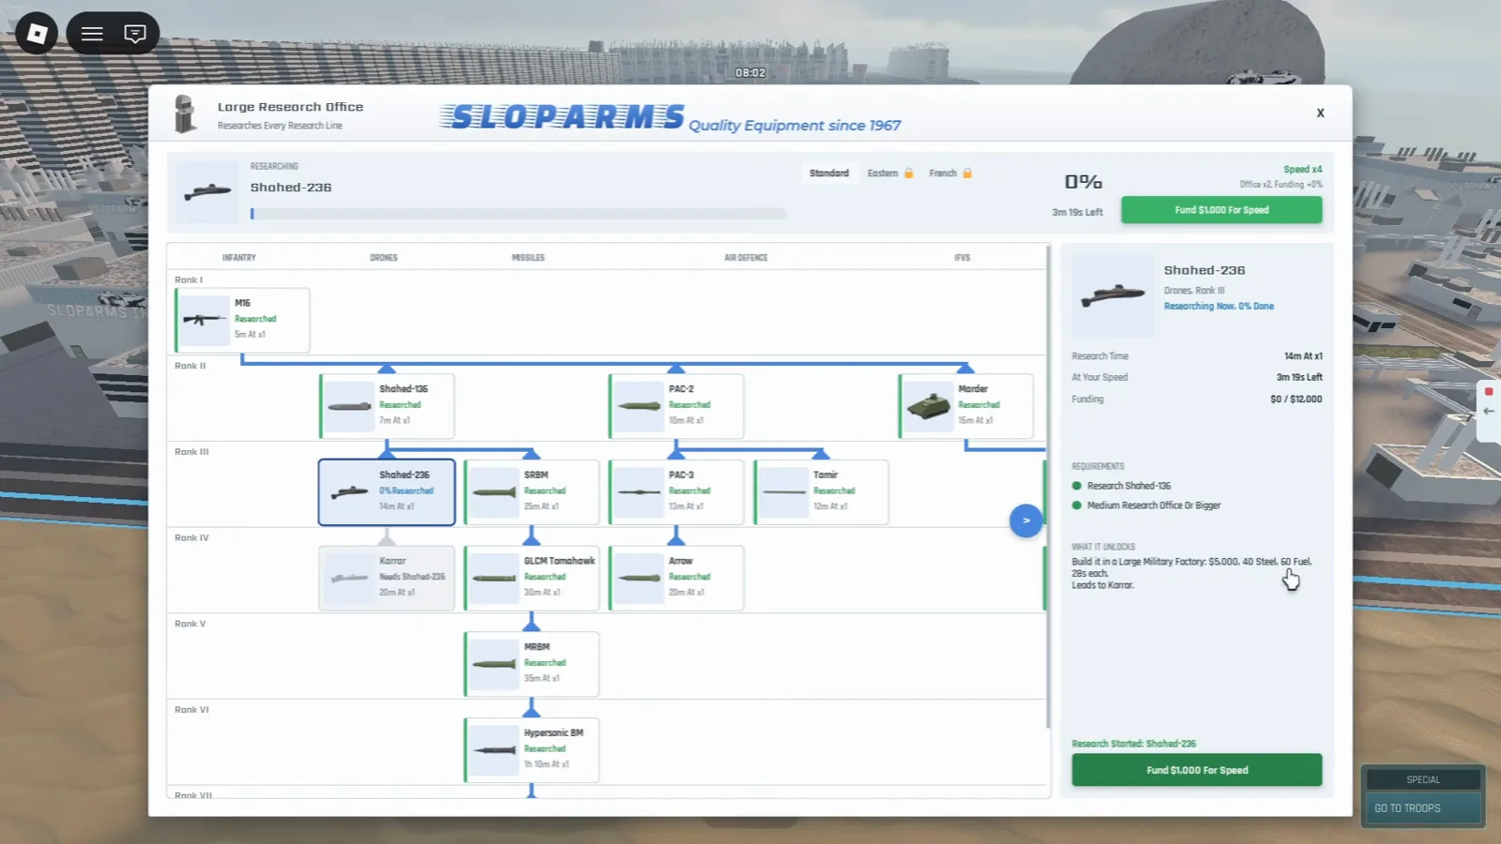
Task: Open the Roblox chat icon
Action: click(x=135, y=34)
